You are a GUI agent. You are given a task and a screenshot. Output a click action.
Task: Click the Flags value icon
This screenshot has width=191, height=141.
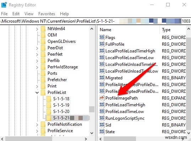coord(102,37)
